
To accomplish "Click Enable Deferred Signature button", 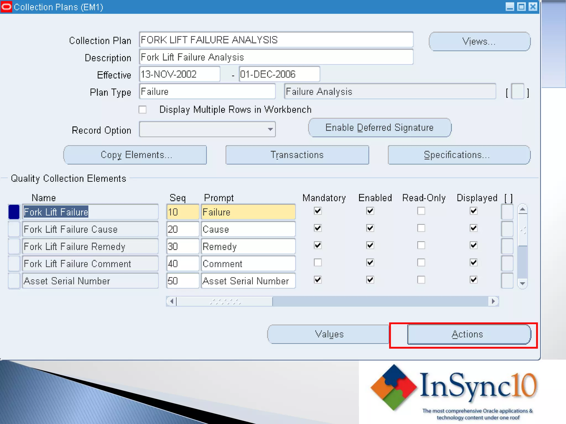I will pyautogui.click(x=379, y=128).
